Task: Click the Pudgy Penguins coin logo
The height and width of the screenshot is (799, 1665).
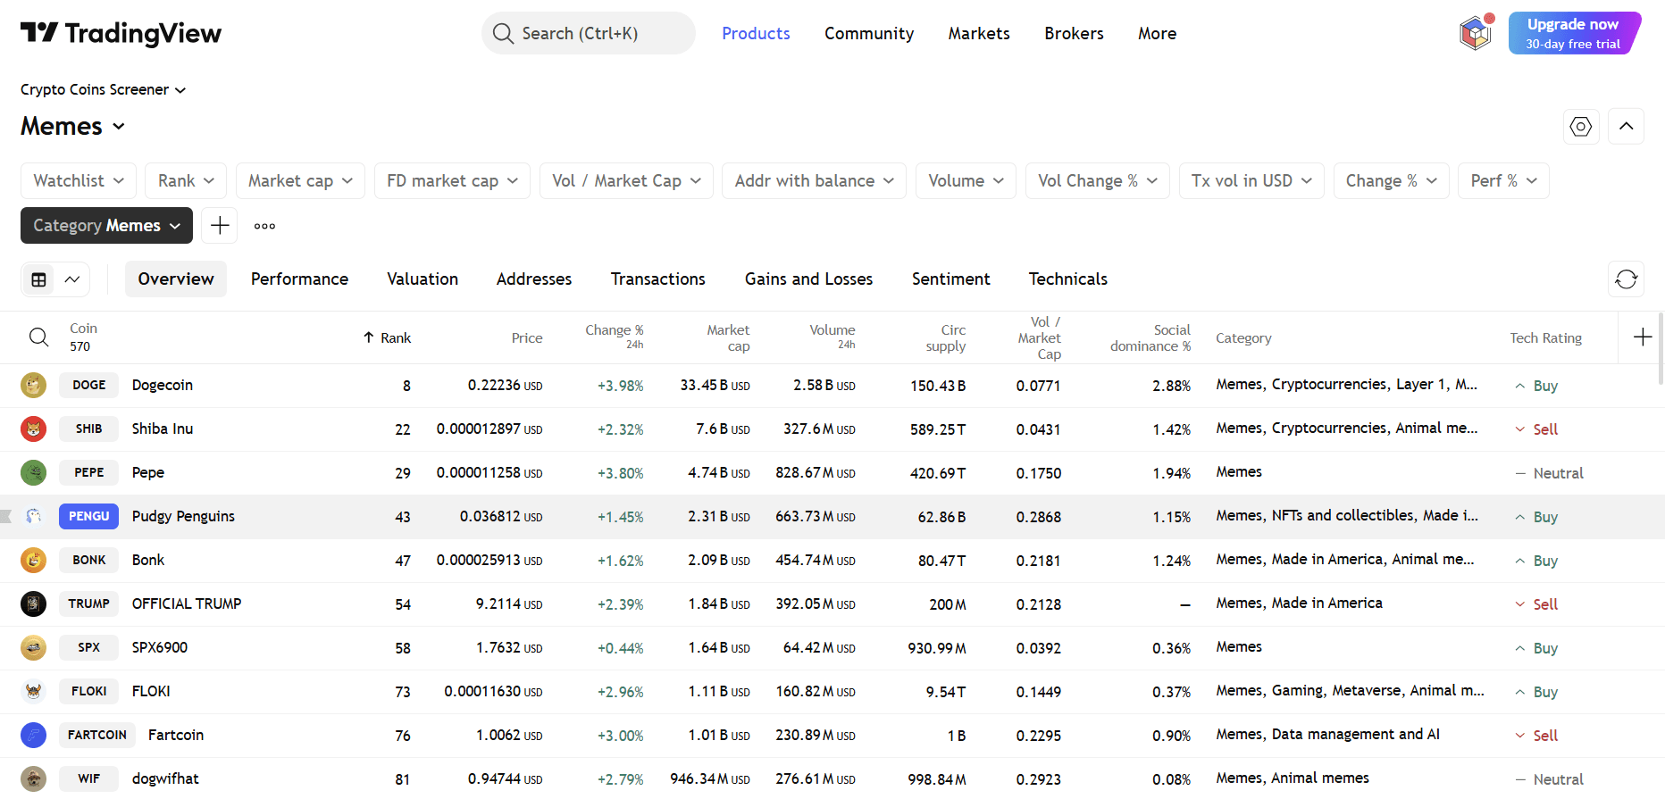Action: [33, 517]
